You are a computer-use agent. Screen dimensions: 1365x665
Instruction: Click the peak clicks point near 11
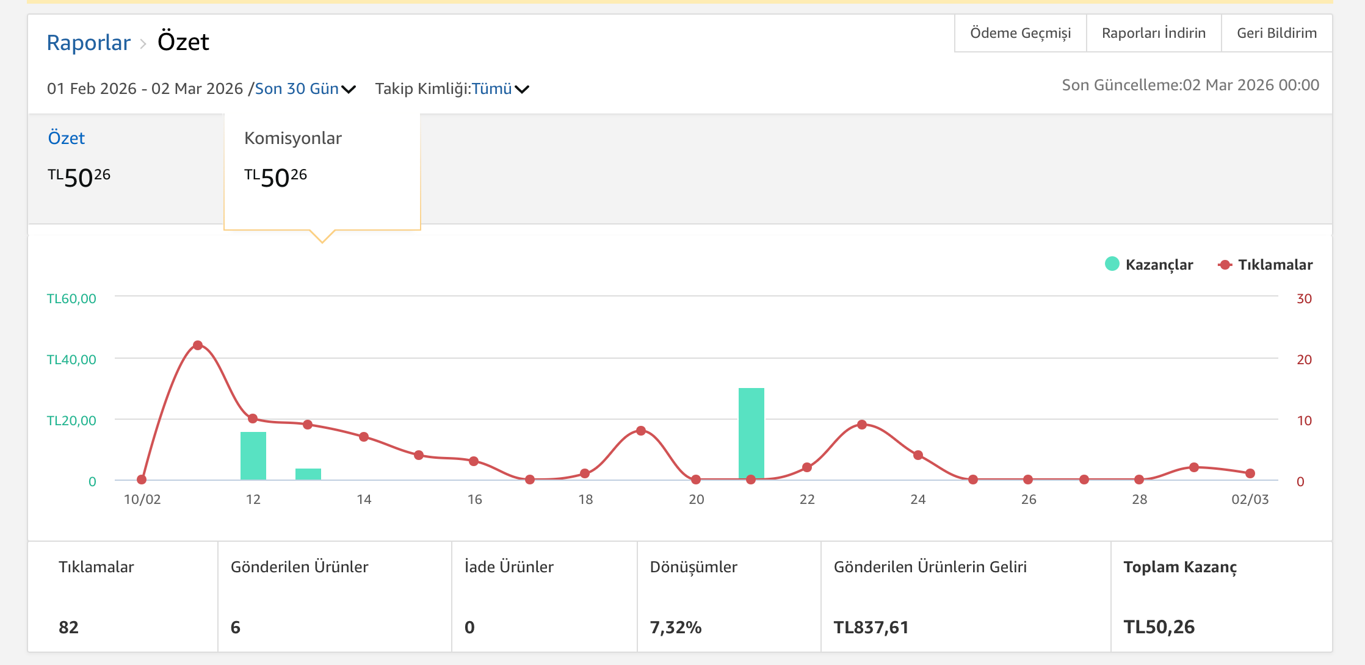pos(198,345)
